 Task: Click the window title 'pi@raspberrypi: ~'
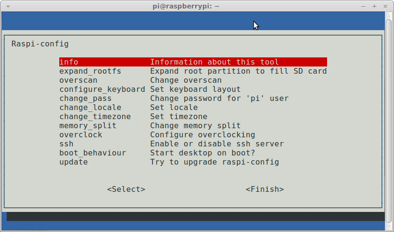point(186,7)
